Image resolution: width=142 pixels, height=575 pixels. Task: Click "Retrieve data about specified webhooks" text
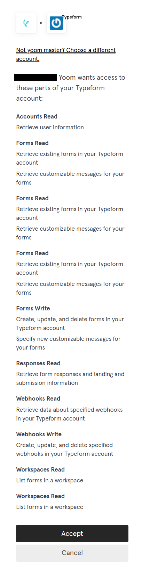[69, 410]
